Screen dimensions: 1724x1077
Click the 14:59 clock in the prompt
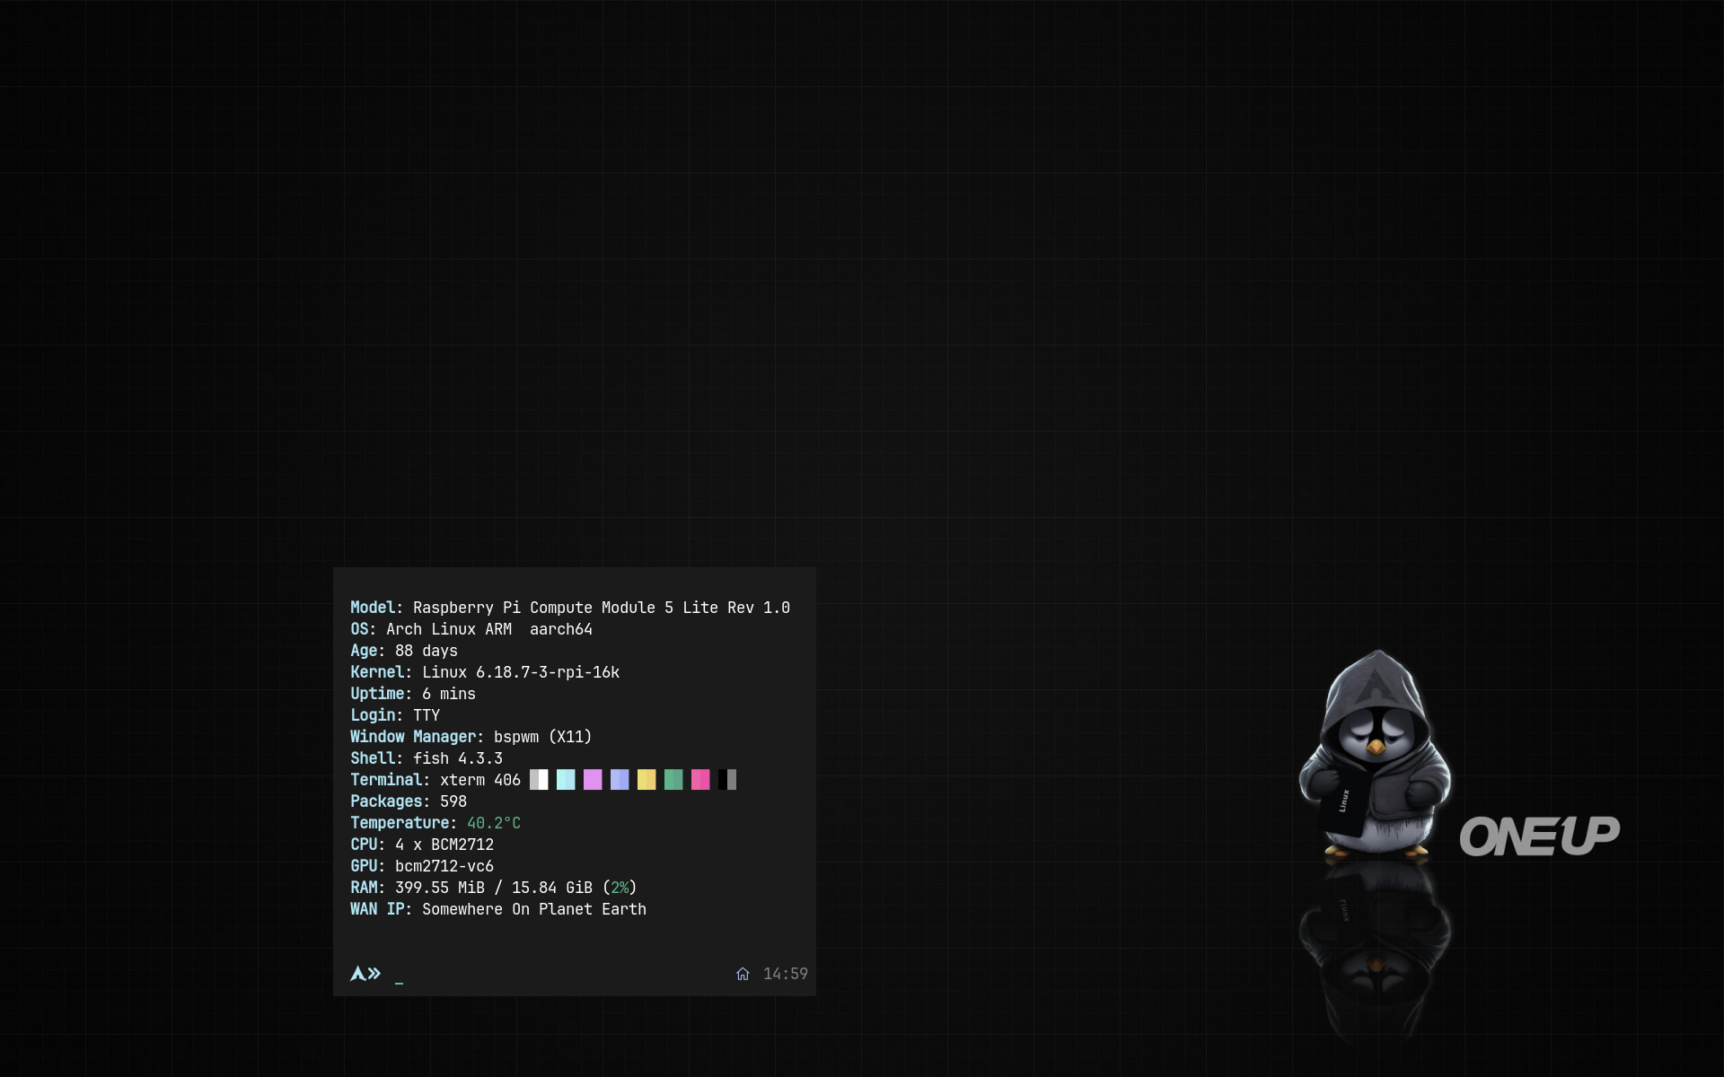785,974
